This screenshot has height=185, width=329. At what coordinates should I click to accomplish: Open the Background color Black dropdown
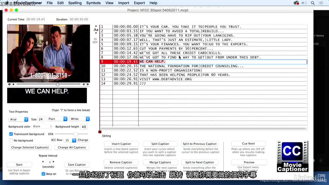coord(42,126)
